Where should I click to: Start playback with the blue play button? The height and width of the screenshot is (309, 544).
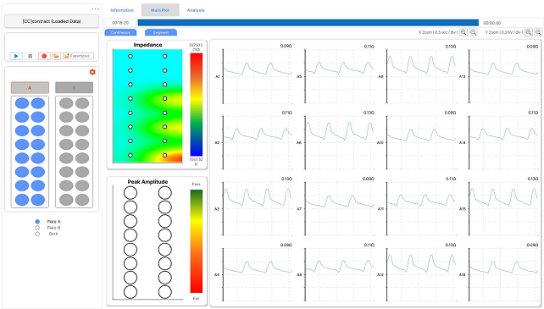click(x=16, y=56)
